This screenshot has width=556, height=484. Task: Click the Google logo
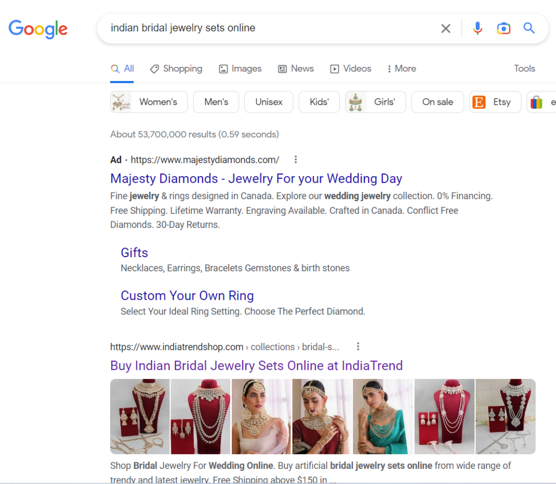38,29
